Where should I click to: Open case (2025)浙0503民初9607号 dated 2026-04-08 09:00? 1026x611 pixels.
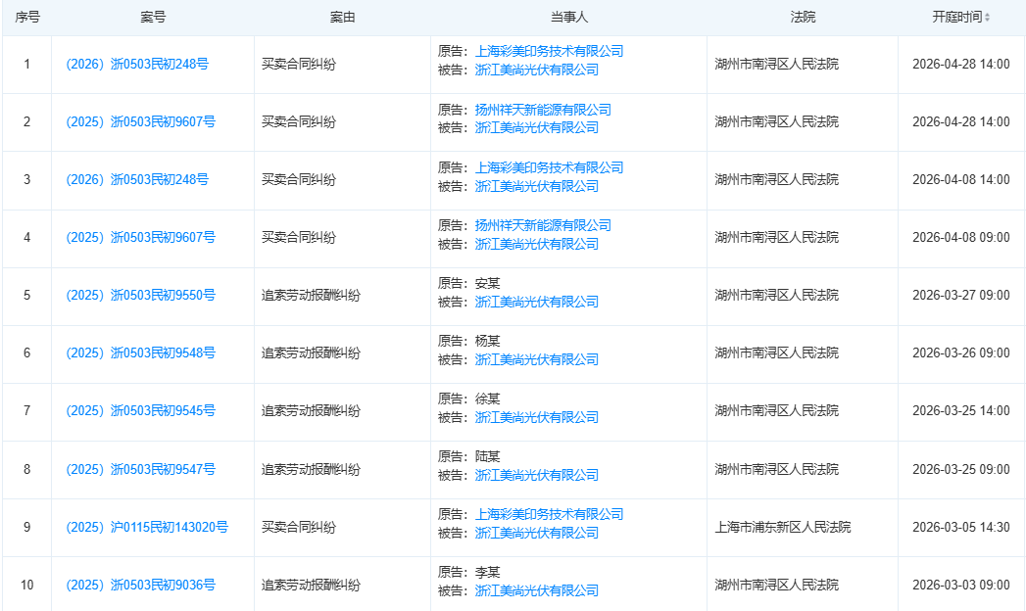click(141, 237)
